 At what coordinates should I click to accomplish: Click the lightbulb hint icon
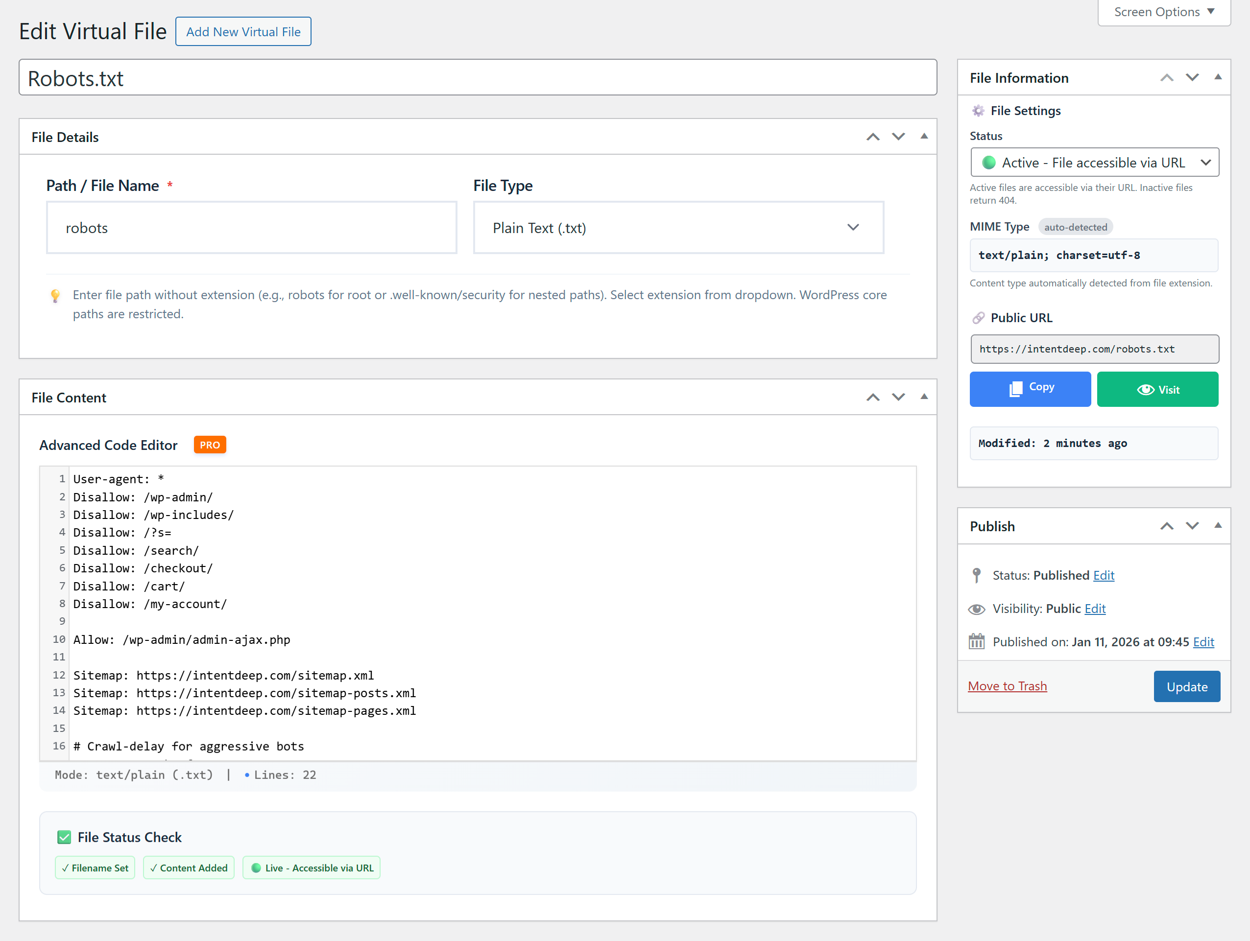click(55, 295)
